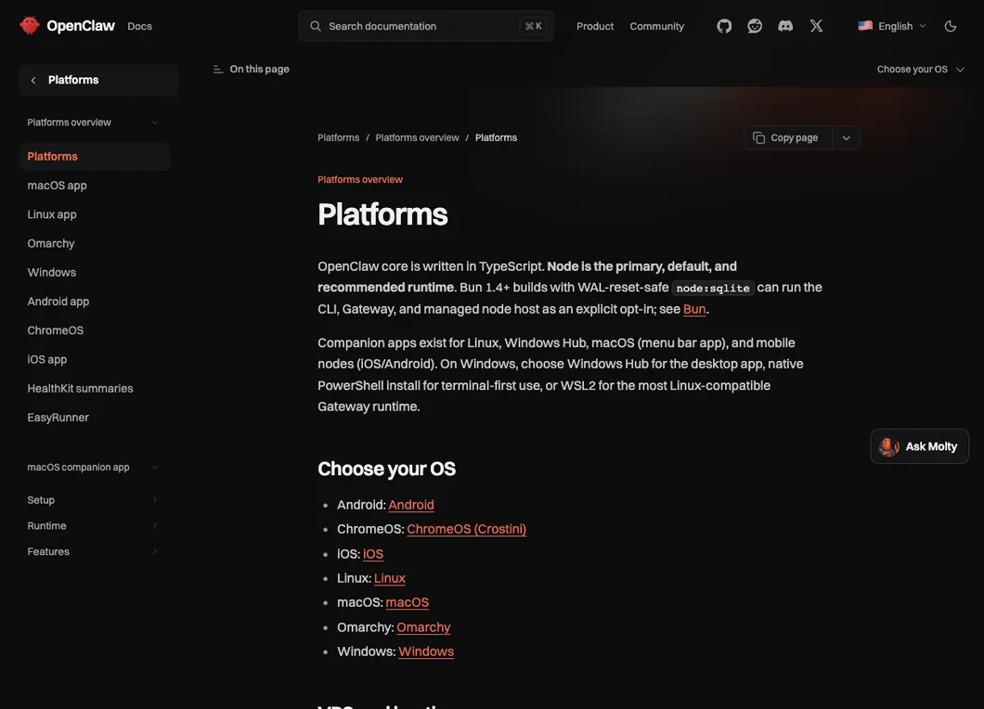Screen dimensions: 984x709
Task: Open the English language dropdown
Action: (x=892, y=26)
